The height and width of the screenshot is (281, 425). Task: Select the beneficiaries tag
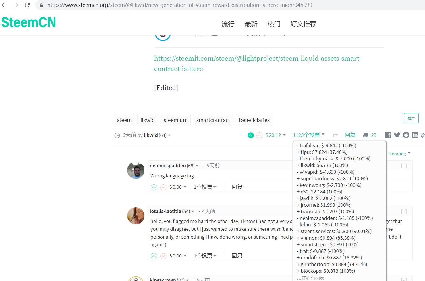(x=254, y=120)
